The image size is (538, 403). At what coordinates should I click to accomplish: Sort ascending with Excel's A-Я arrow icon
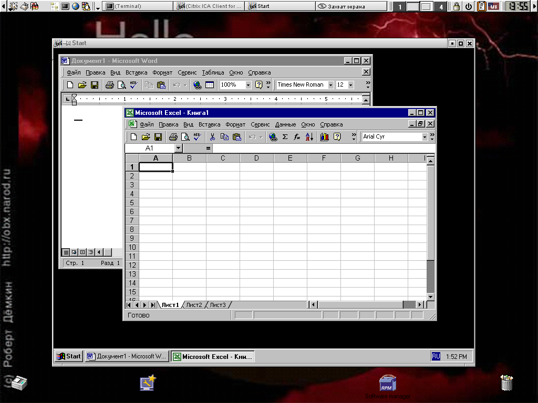(x=309, y=137)
